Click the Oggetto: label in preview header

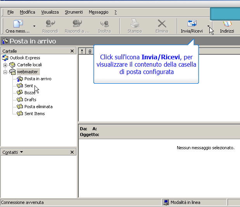pos(90,135)
